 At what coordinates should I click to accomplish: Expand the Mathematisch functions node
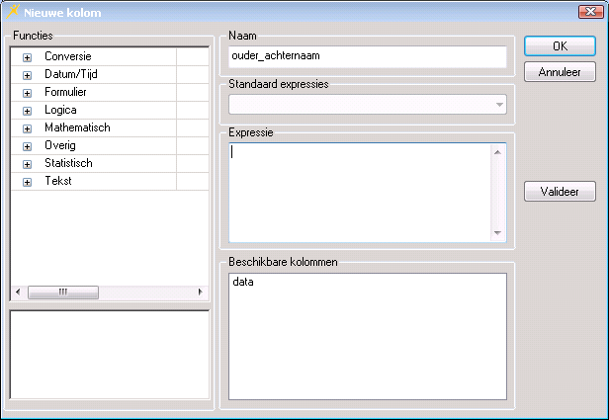click(x=27, y=128)
